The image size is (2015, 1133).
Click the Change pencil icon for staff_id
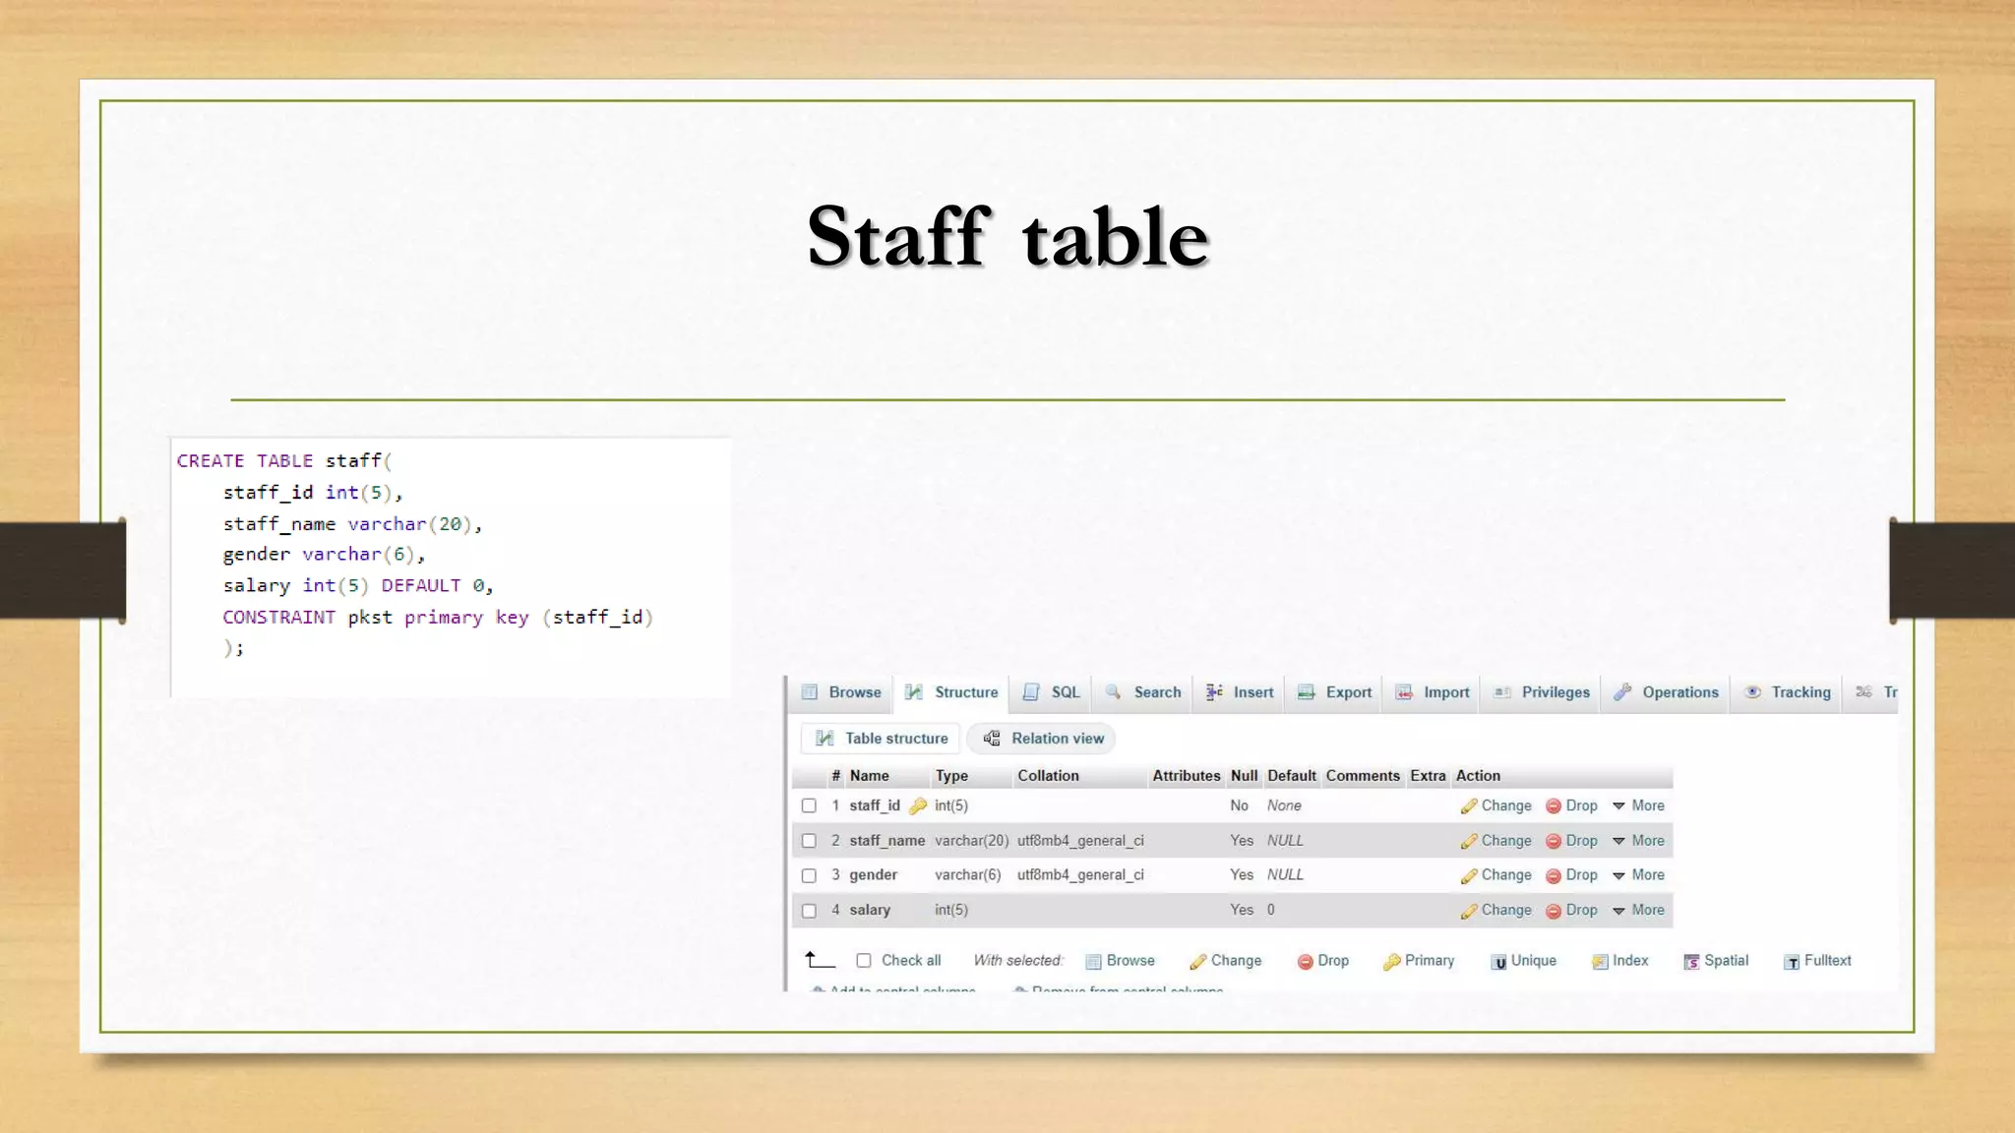(1469, 806)
